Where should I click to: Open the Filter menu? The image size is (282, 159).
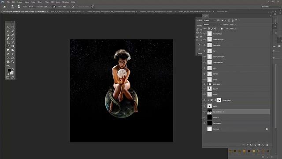coord(47,2)
